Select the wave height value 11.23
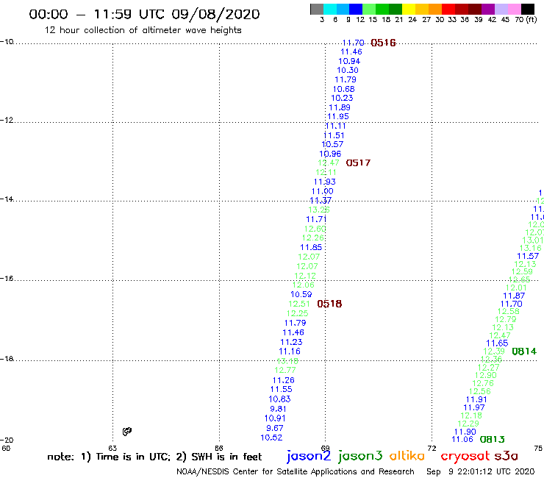The width and height of the screenshot is (544, 478). coord(291,342)
